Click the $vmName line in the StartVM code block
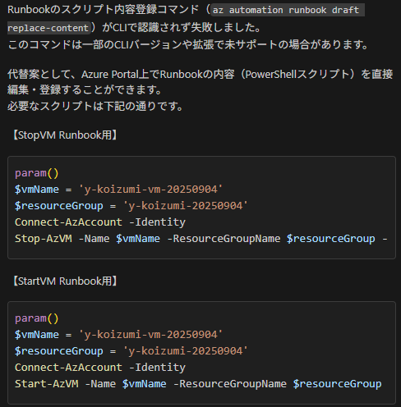 (x=118, y=335)
